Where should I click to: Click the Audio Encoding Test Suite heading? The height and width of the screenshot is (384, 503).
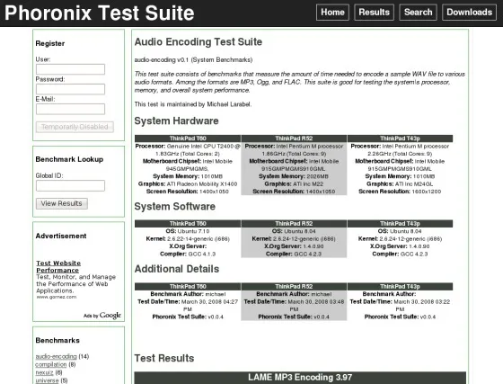(199, 41)
